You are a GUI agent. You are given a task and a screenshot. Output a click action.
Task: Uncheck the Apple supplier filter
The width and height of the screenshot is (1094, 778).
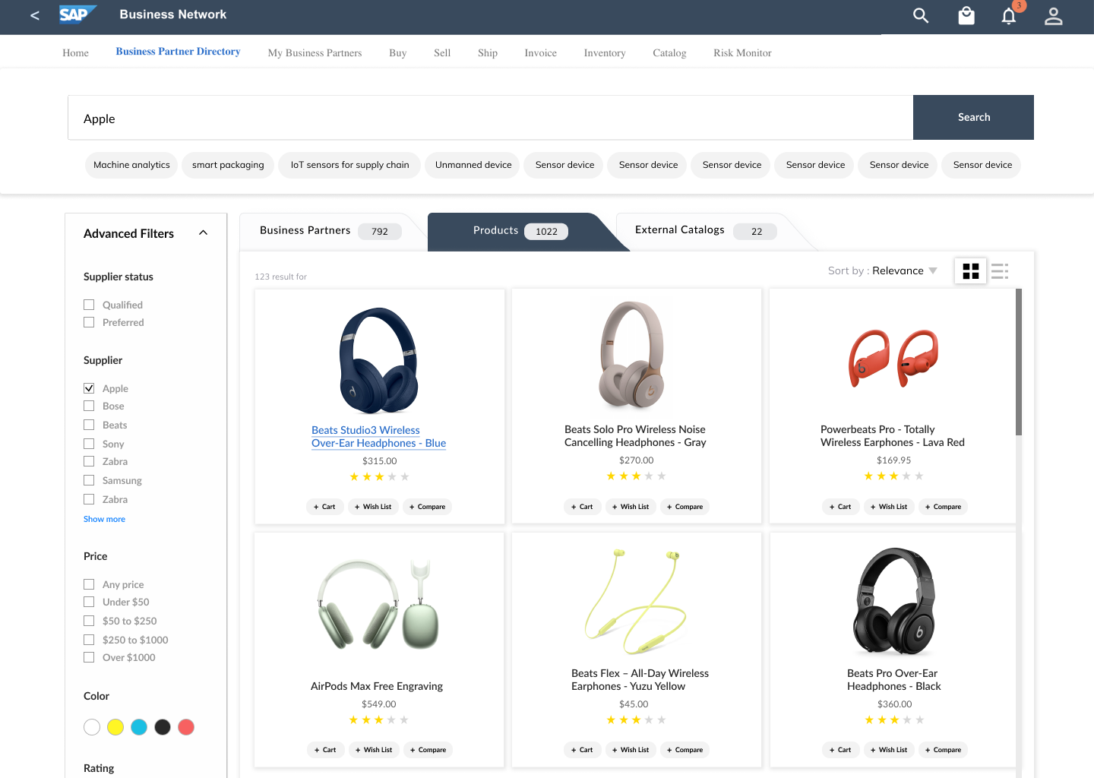[x=89, y=388]
